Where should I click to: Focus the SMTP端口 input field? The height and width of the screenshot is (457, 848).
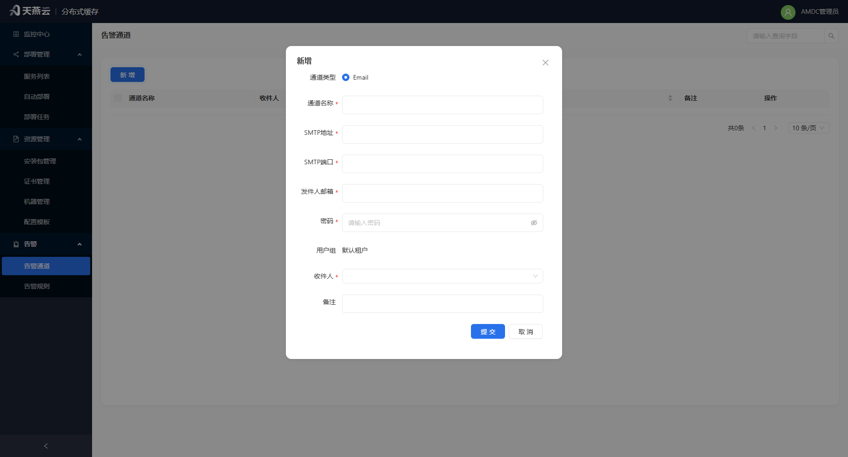(442, 164)
